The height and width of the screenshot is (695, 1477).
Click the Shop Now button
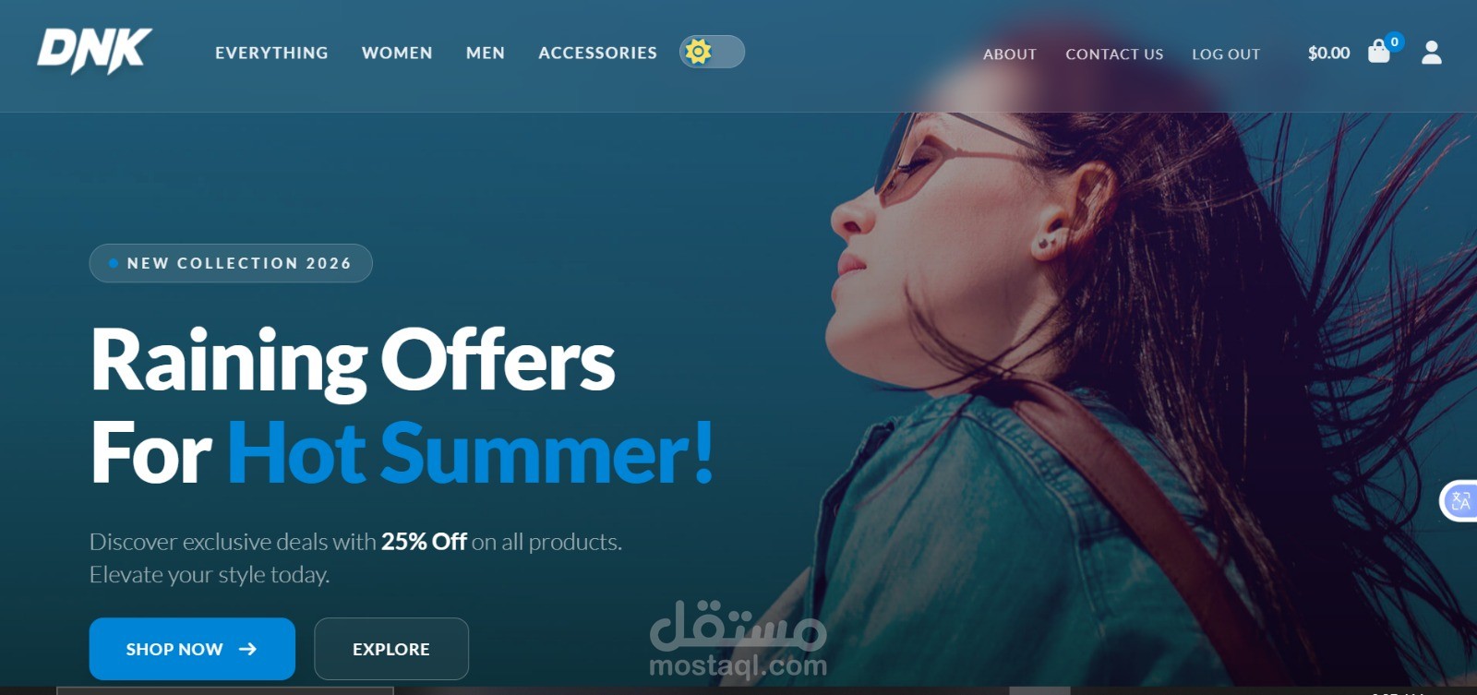192,649
